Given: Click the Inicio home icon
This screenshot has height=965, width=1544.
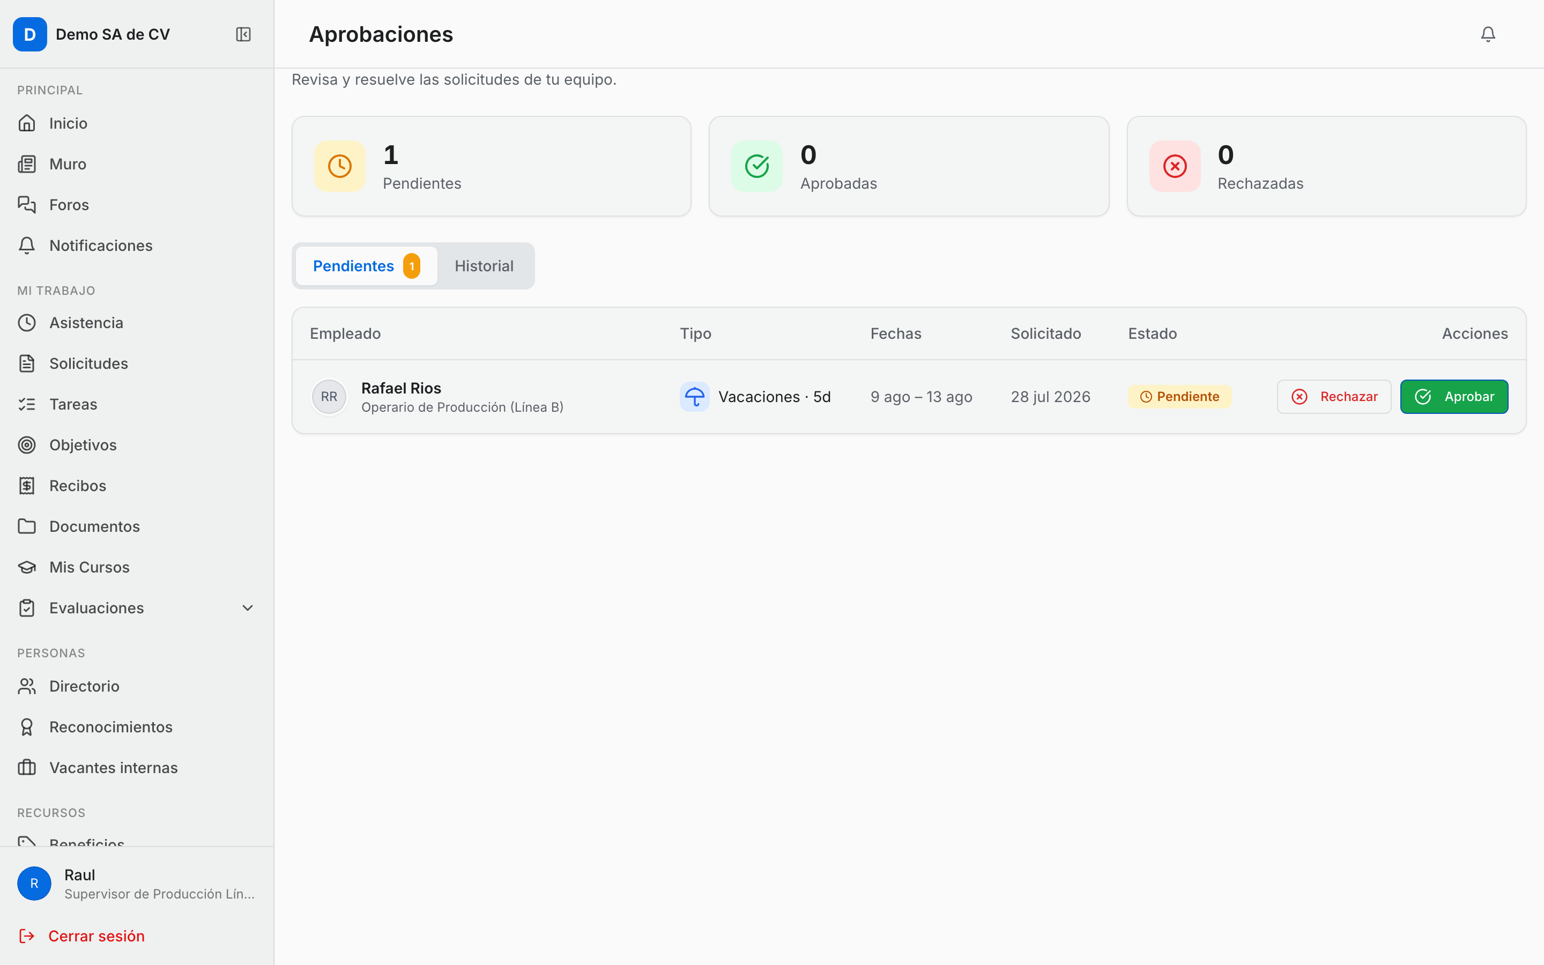Looking at the screenshot, I should pyautogui.click(x=27, y=123).
